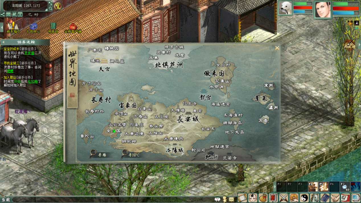Collapse the left icon row with the arrow
361x203 pixels.
2,27
